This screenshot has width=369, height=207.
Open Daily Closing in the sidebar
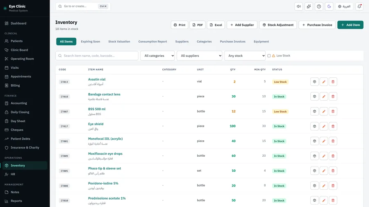[25, 112]
